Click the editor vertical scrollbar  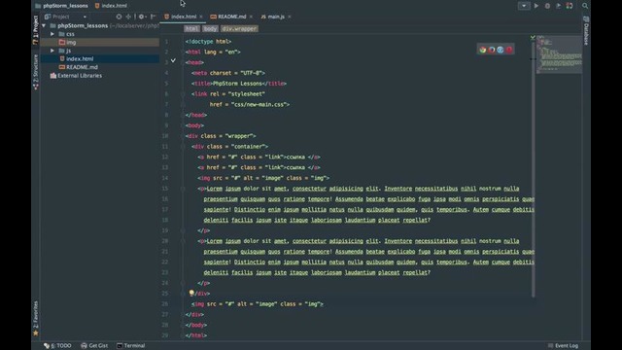tap(534, 168)
